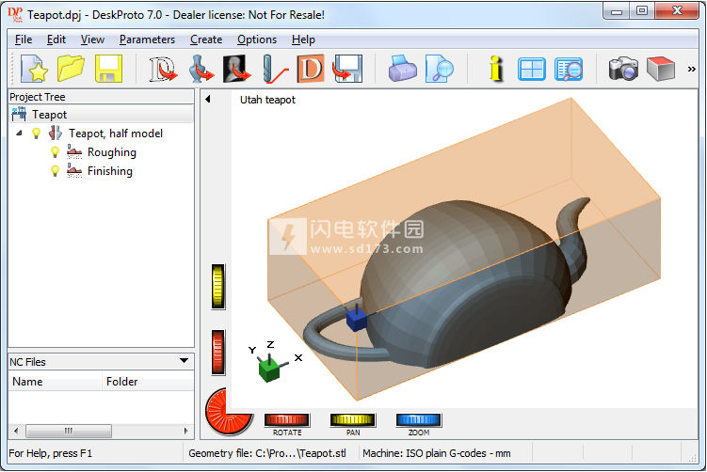Select the Finishing operation label
This screenshot has height=472, width=707.
click(x=110, y=171)
